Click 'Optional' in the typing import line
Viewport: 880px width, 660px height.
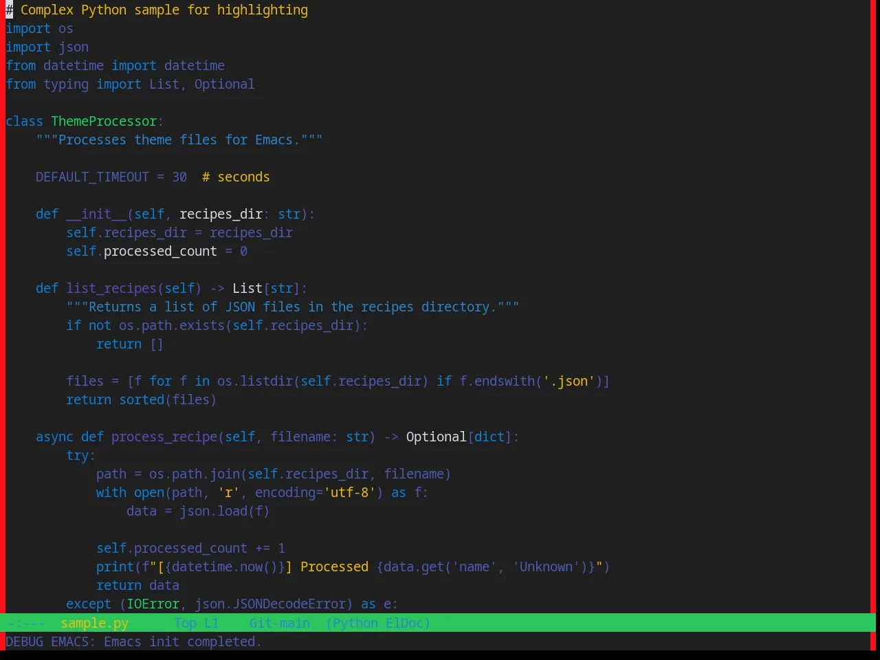(x=224, y=84)
